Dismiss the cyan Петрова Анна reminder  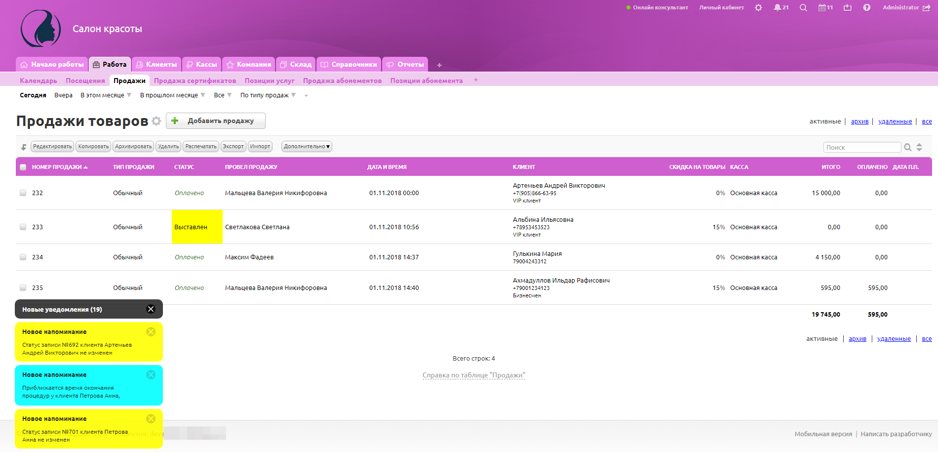pyautogui.click(x=151, y=375)
